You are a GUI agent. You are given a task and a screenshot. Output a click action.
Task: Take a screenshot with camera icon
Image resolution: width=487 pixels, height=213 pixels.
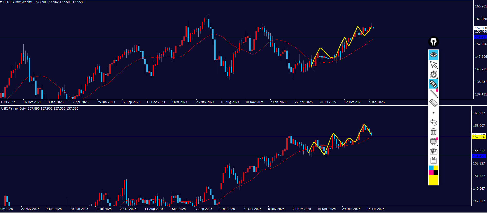coord(433,151)
